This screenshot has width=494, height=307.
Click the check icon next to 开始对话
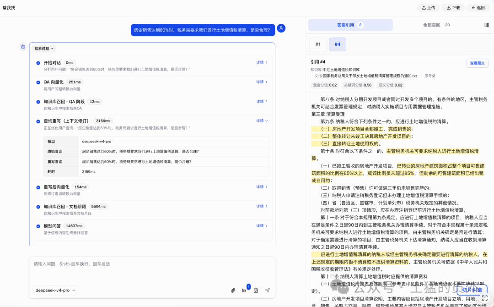(38, 63)
